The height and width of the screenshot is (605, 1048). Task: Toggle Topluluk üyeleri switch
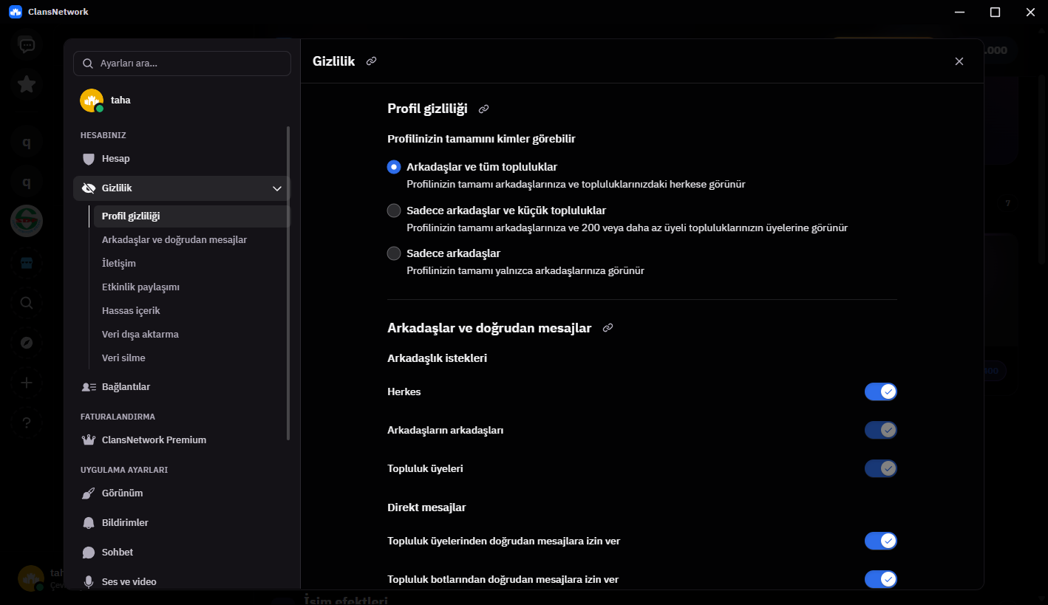pos(881,468)
